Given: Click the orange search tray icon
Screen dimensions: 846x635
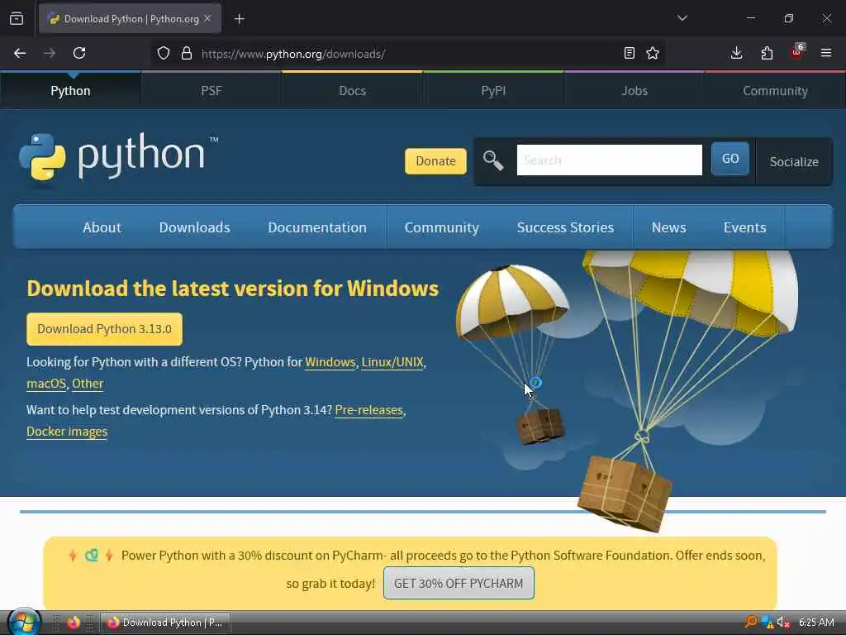Looking at the screenshot, I should [x=750, y=622].
